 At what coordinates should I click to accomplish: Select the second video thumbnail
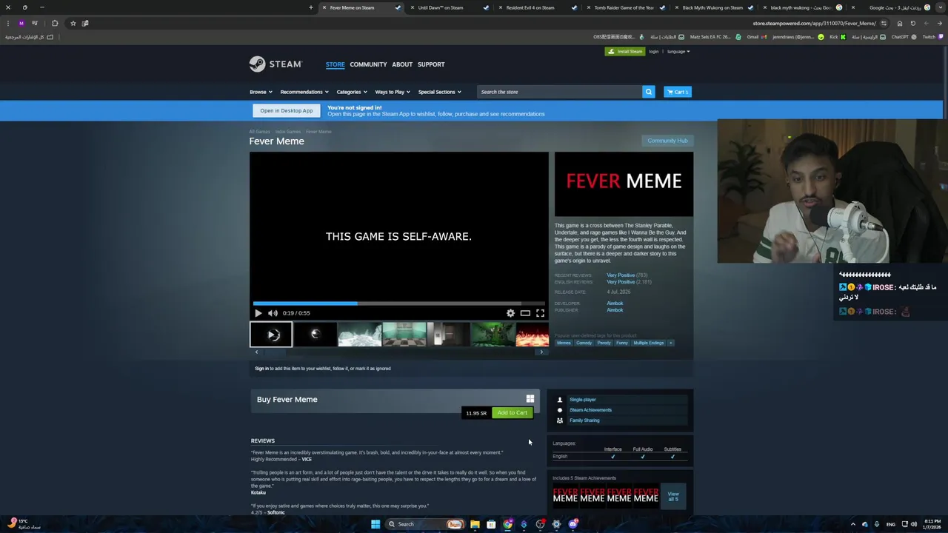[315, 335]
